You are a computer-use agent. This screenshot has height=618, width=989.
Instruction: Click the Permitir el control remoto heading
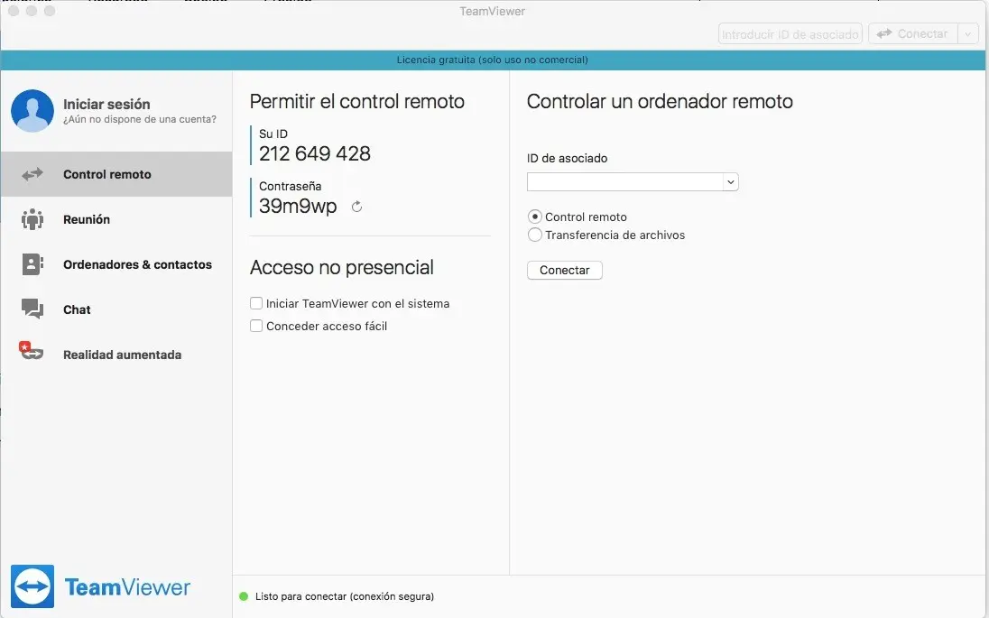click(357, 102)
